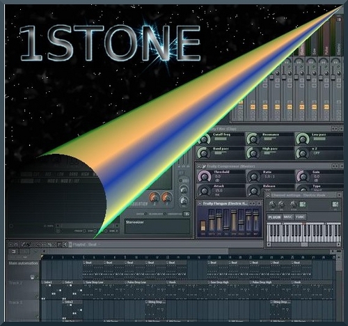This screenshot has width=348, height=326.
Task: Click the green FX icon at right of Channel settings
Action: pyautogui.click(x=335, y=204)
